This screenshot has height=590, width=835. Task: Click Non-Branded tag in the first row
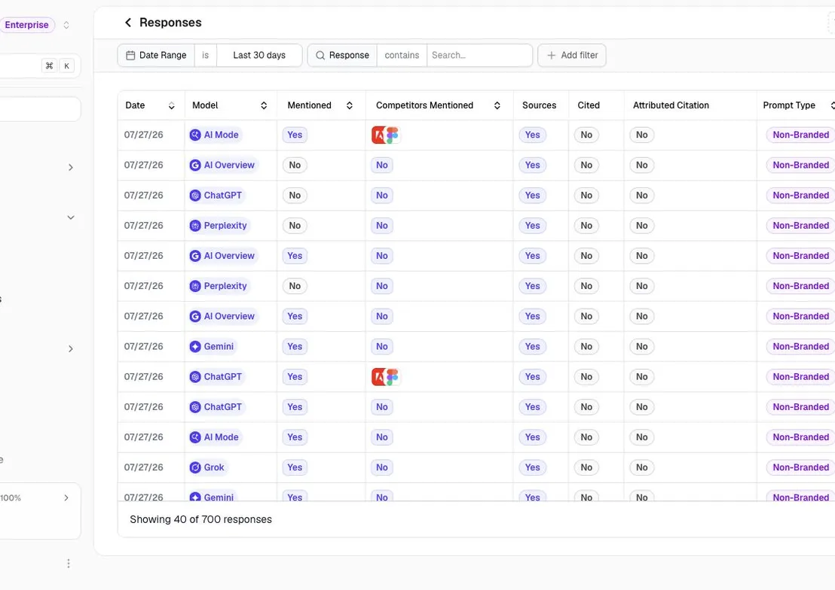point(800,135)
